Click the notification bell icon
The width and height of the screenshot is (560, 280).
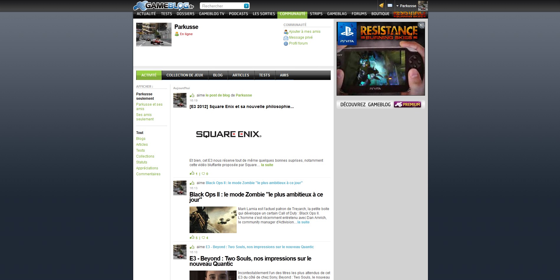381,5
